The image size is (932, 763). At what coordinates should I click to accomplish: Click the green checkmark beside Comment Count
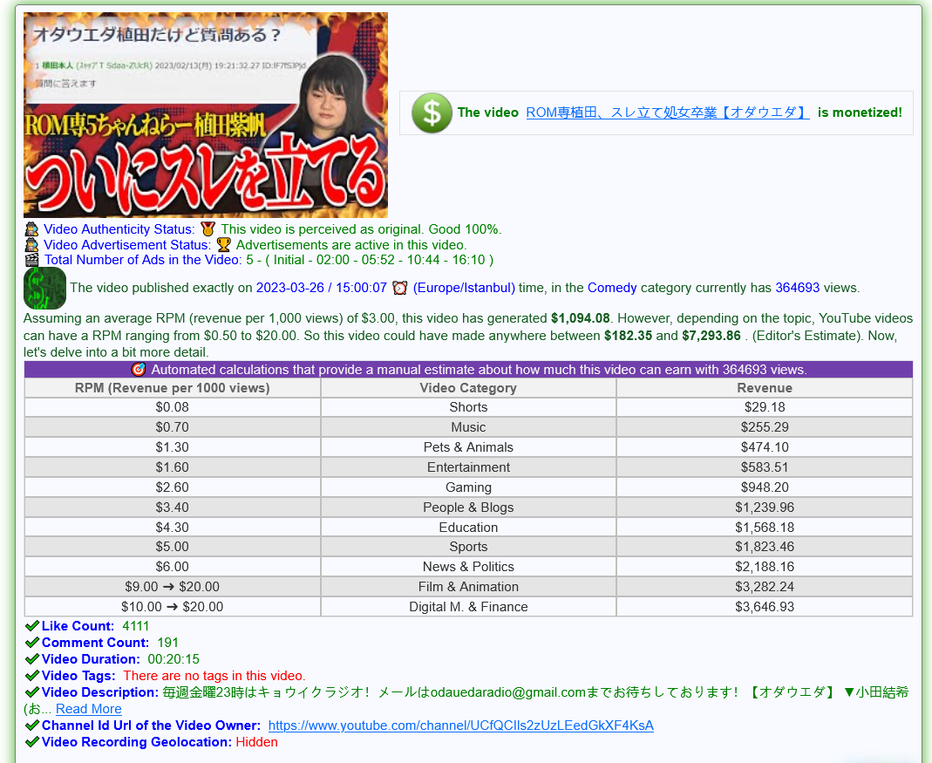pyautogui.click(x=32, y=643)
